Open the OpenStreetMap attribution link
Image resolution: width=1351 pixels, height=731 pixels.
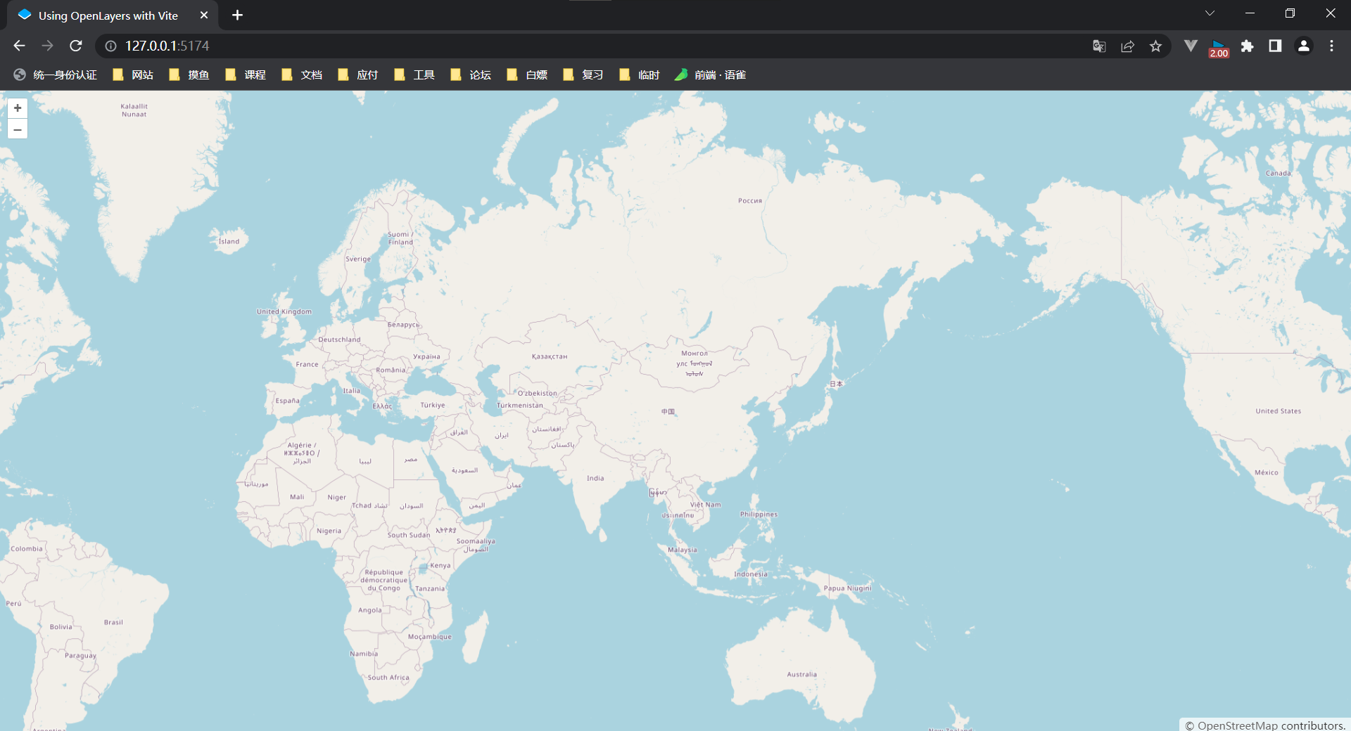click(1238, 725)
